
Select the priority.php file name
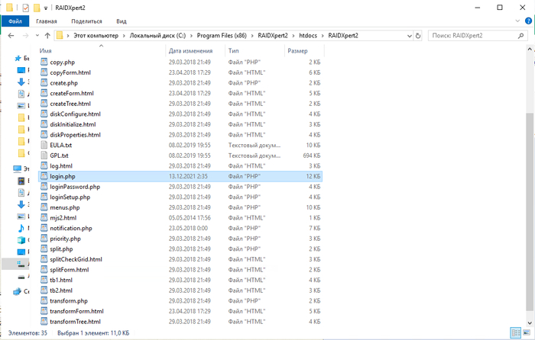point(65,239)
